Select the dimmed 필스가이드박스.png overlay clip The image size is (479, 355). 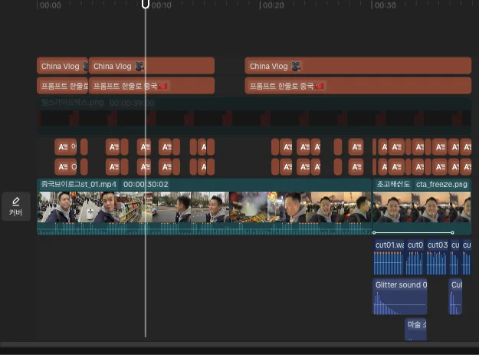tap(254, 116)
